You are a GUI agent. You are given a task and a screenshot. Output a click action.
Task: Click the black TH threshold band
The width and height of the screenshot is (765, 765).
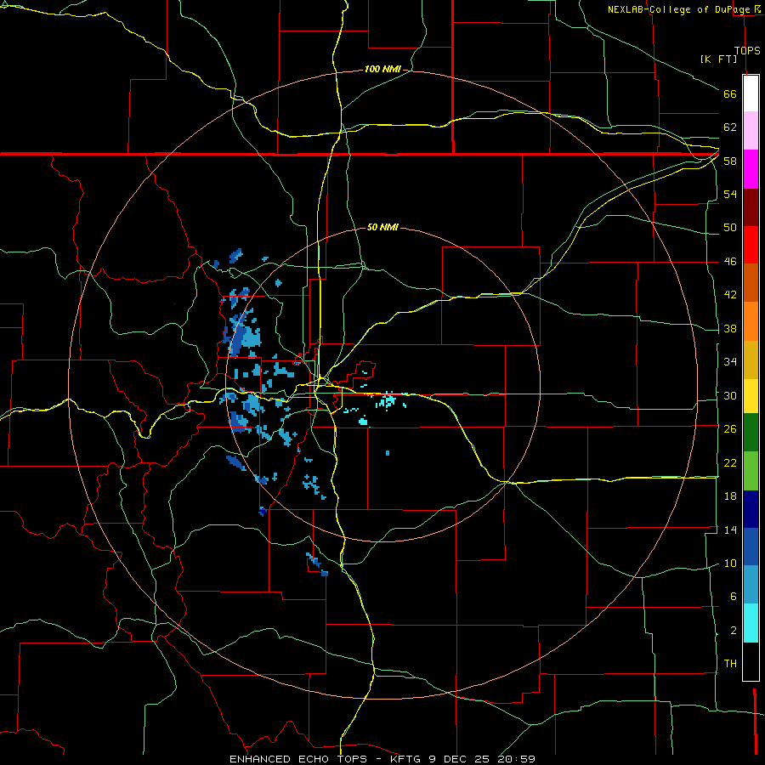[x=751, y=661]
